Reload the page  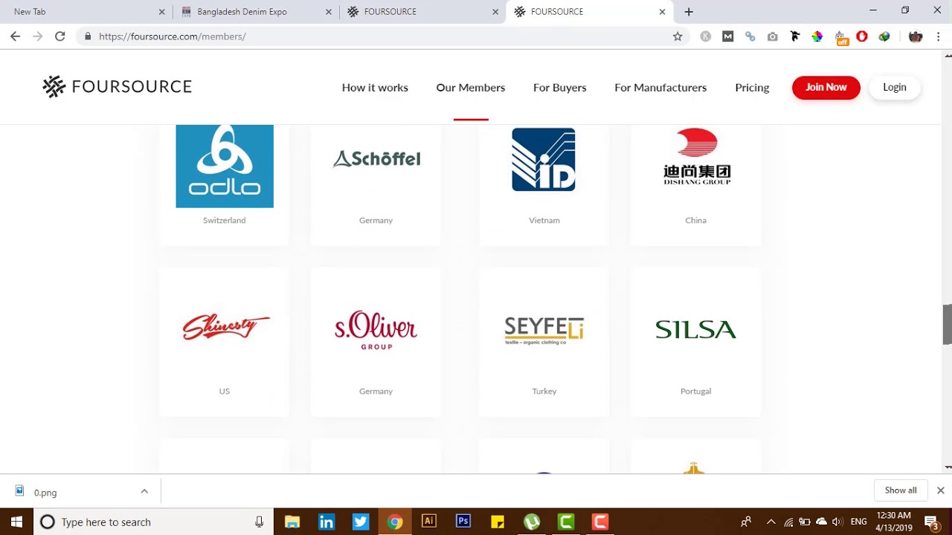click(x=60, y=36)
